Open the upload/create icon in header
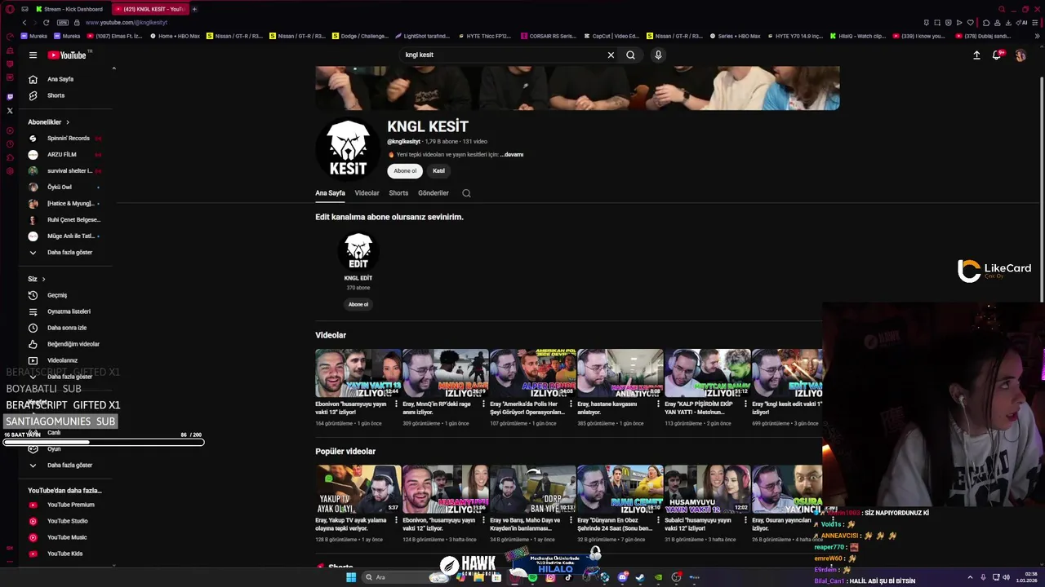The height and width of the screenshot is (587, 1045). click(x=976, y=55)
